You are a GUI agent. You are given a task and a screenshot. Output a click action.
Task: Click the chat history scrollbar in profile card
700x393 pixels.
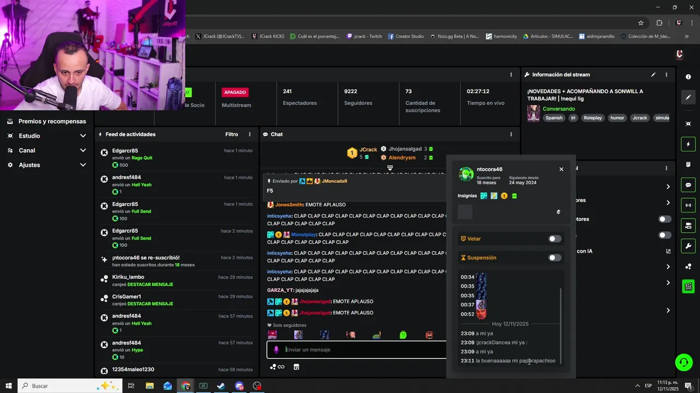click(x=561, y=325)
